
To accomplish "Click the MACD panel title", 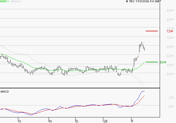I will (5, 91).
